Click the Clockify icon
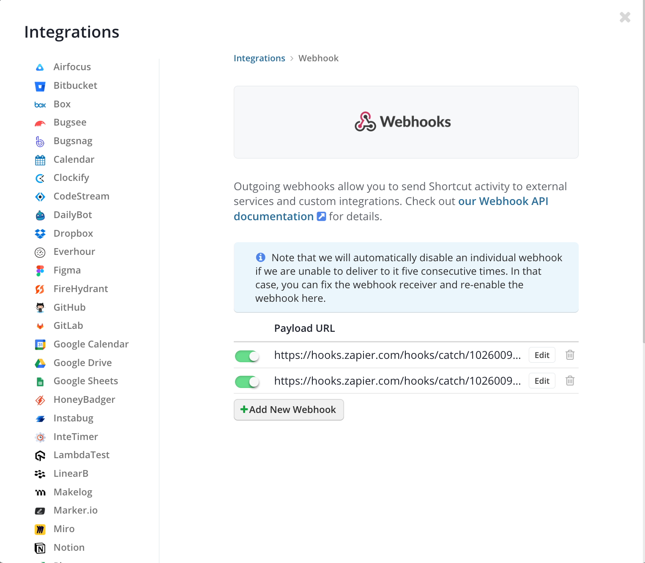This screenshot has height=563, width=645. click(40, 178)
